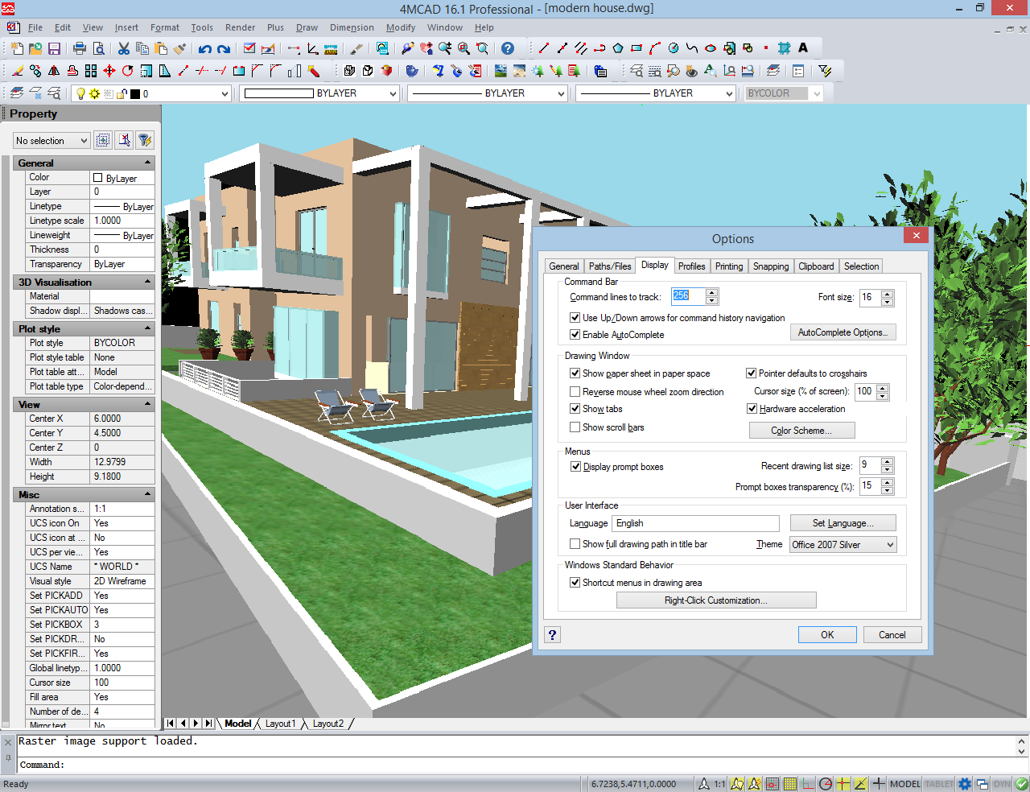The height and width of the screenshot is (792, 1030).
Task: Switch to Snapping tab in Options
Action: tap(771, 266)
